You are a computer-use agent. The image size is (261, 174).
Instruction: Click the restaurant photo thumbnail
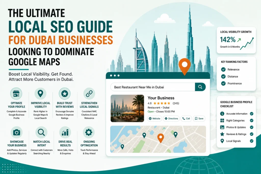[x=127, y=109]
